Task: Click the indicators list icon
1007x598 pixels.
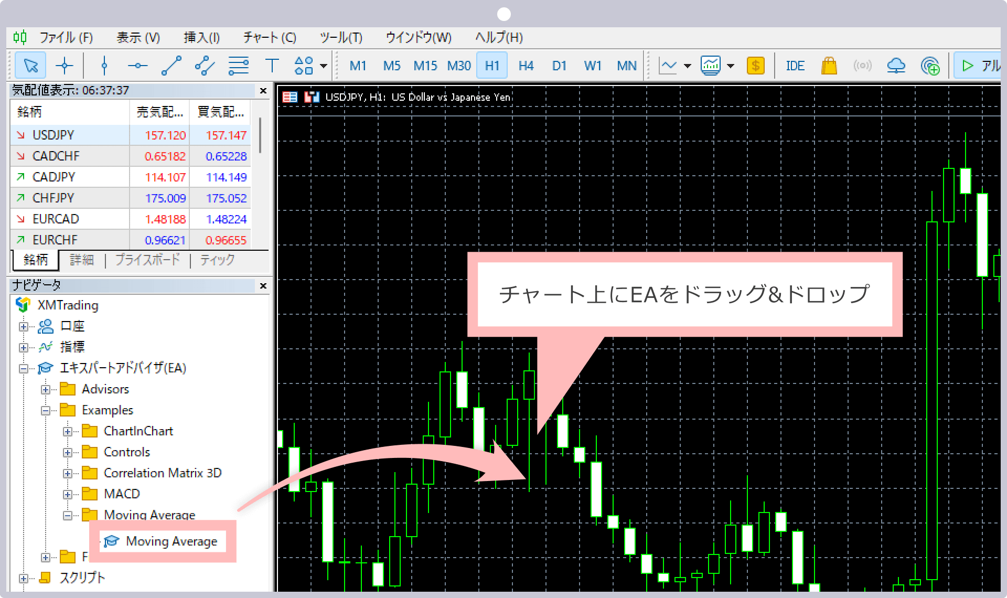Action: point(711,66)
